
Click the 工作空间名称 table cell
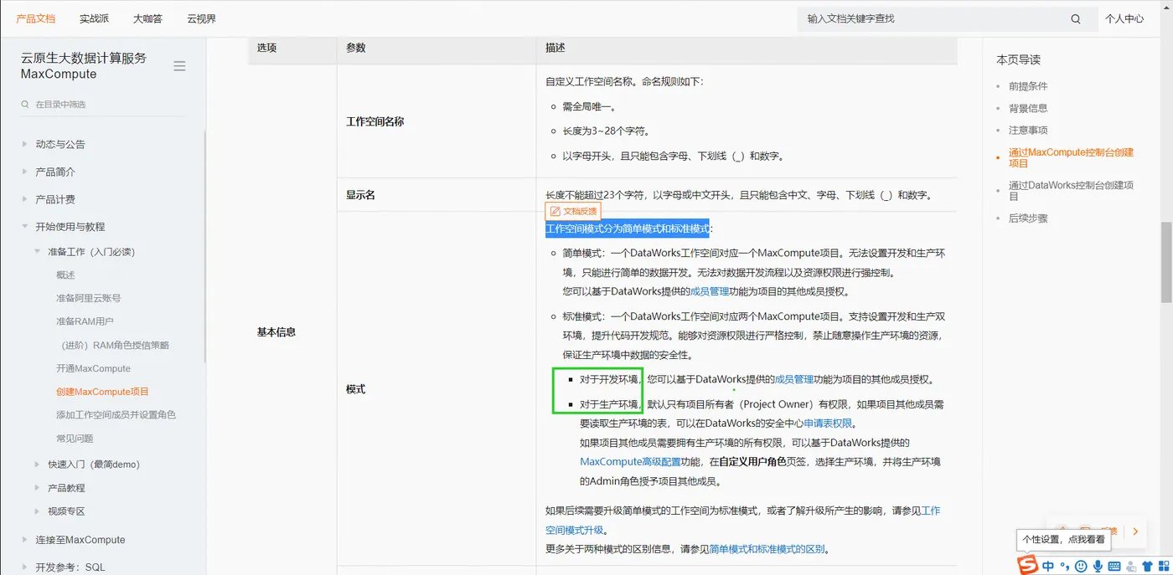tap(436, 121)
